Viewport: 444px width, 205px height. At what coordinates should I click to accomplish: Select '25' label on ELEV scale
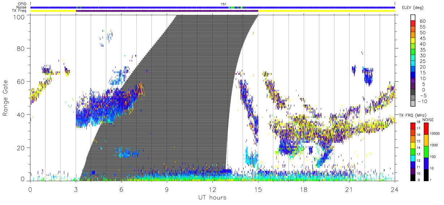422,61
